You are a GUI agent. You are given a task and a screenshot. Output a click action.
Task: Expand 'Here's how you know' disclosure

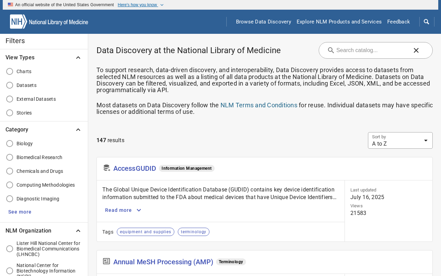[x=141, y=5]
